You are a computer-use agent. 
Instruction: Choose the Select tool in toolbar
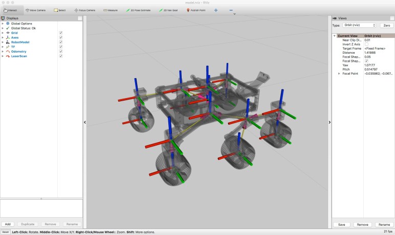click(x=60, y=10)
